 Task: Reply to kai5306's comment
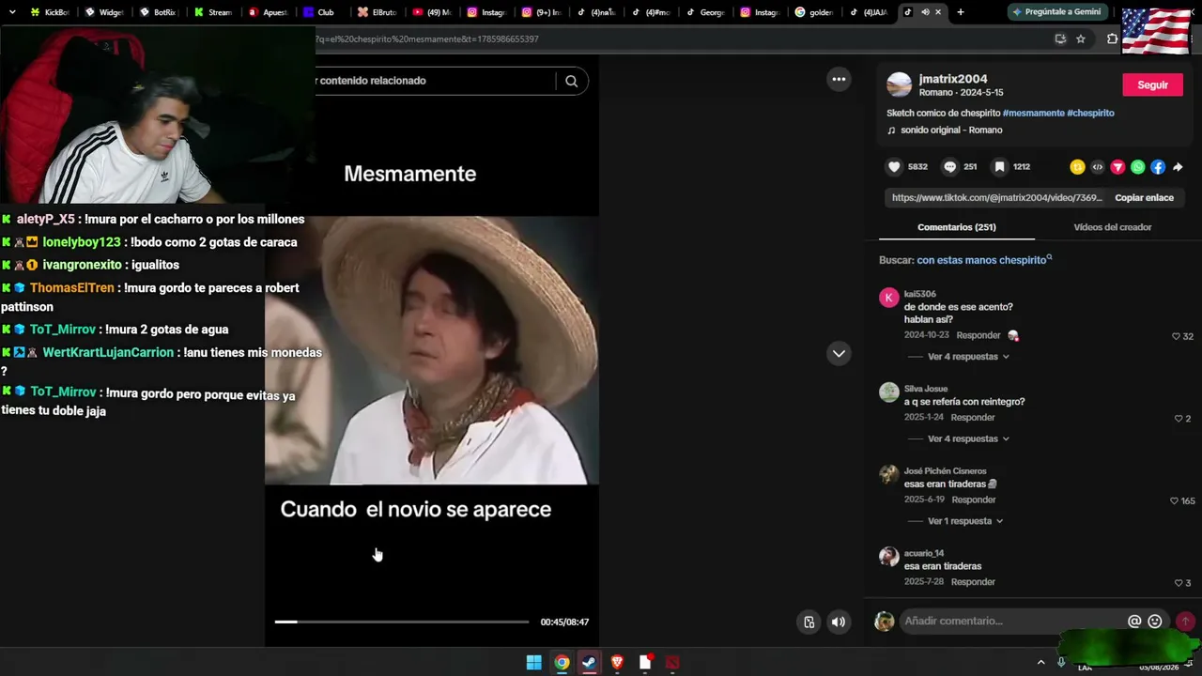click(x=979, y=336)
